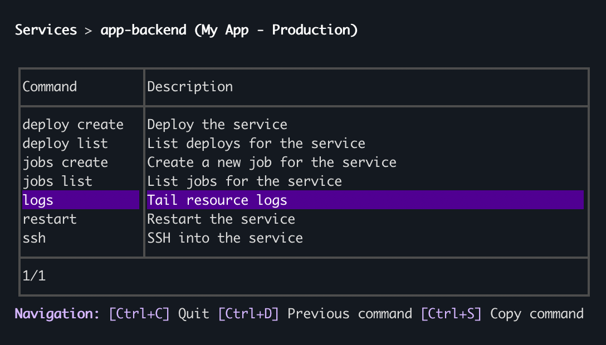Select "ssh" to SSH into the service
The image size is (606, 345).
(x=34, y=238)
